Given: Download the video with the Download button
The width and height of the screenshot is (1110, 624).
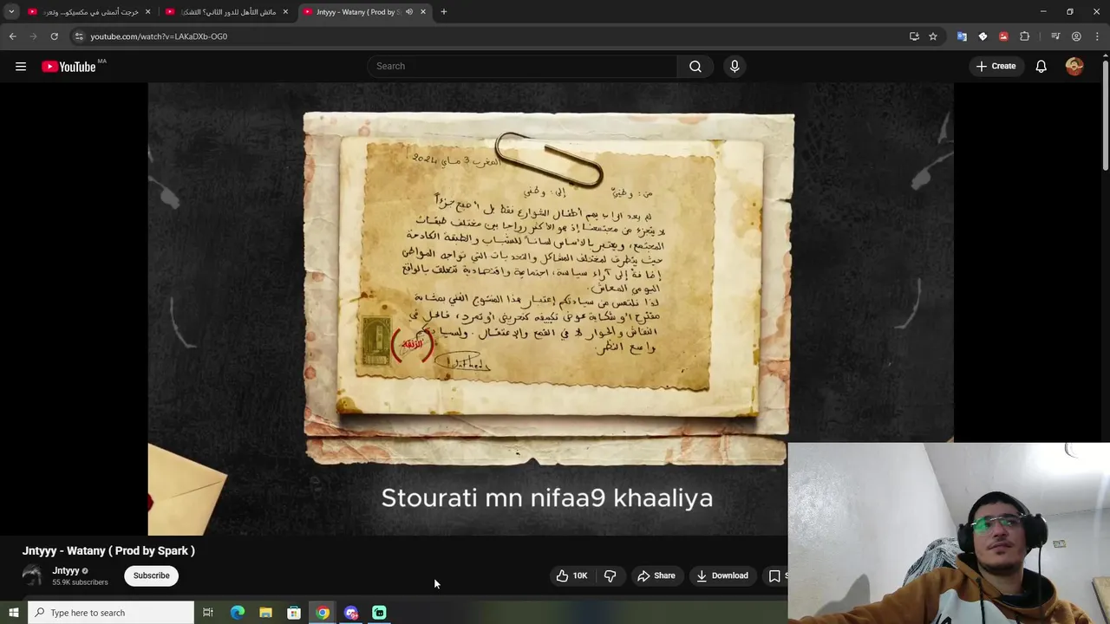Looking at the screenshot, I should [721, 575].
